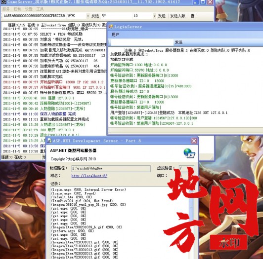The image size is (263, 259).
Task: Select log line '开始监听百宝端口 9001'
Action: tap(54, 87)
